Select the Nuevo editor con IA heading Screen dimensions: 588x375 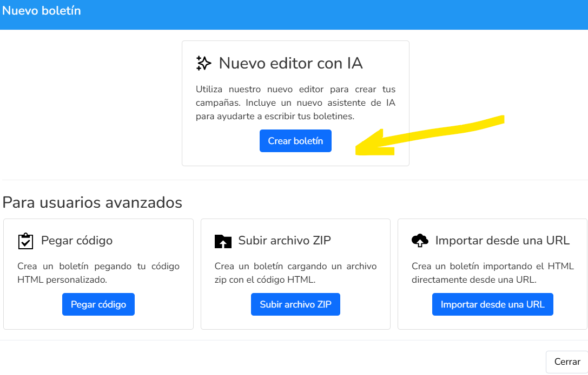click(x=290, y=63)
